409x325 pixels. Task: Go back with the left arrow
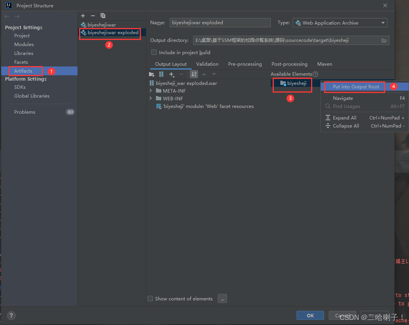click(x=7, y=17)
